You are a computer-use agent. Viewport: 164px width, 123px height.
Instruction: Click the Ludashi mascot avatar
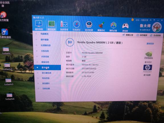tap(157, 27)
